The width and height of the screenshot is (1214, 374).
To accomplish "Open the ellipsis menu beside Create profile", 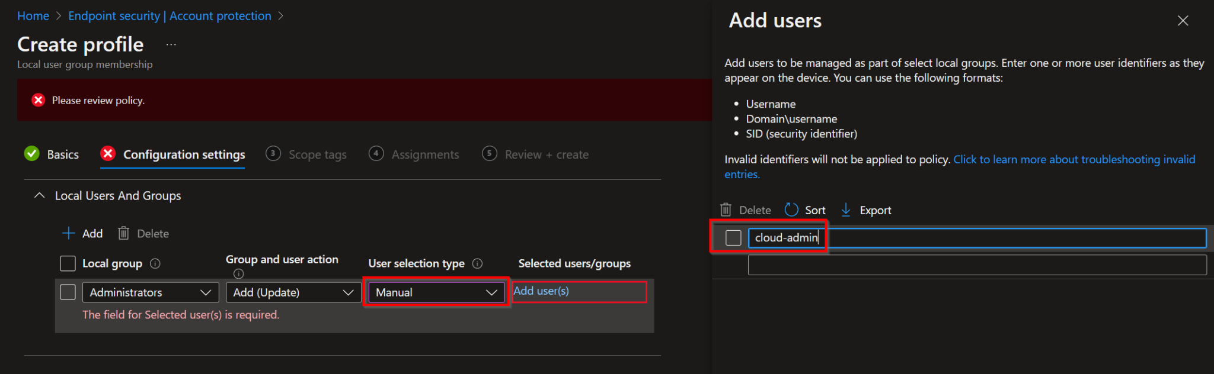I will click(x=171, y=45).
